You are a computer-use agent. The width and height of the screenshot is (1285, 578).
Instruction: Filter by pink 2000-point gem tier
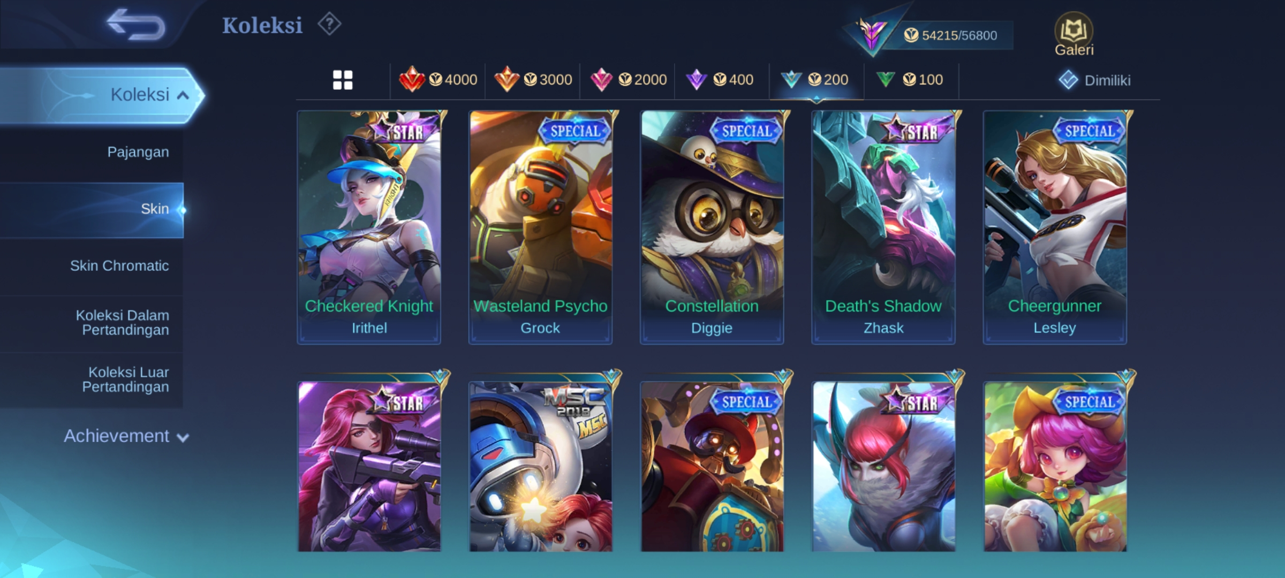click(x=628, y=80)
